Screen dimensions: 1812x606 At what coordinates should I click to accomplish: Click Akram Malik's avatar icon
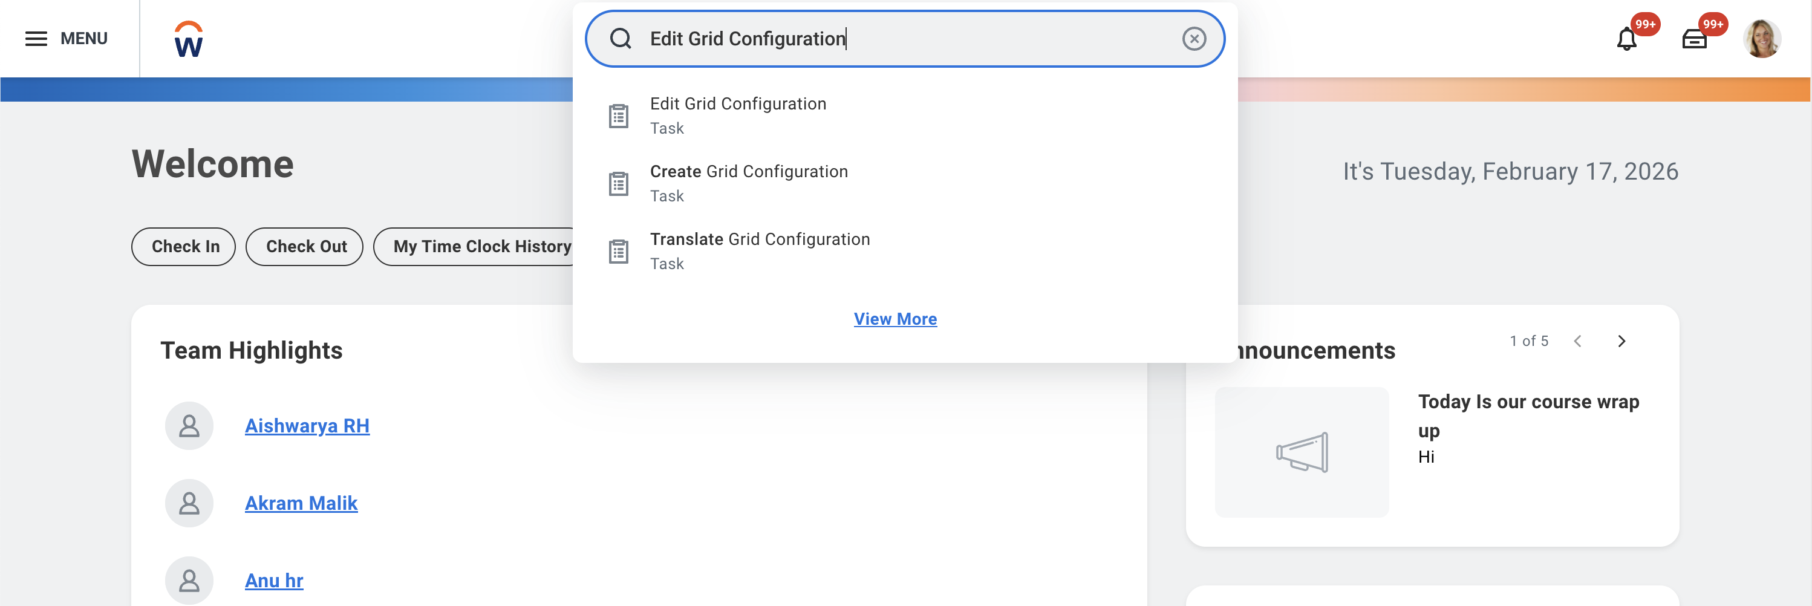(189, 503)
